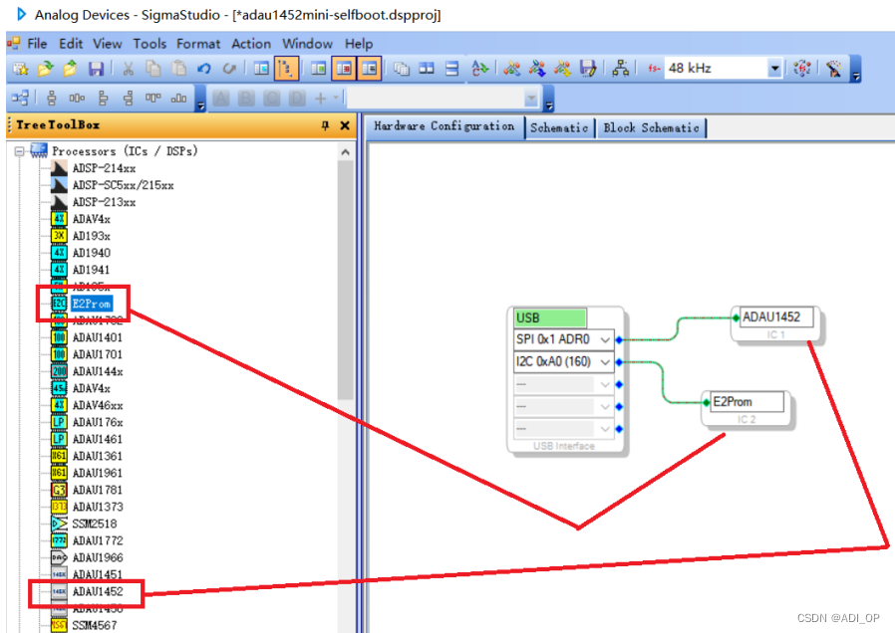Select the E2Prom IC 2 block
The width and height of the screenshot is (895, 633).
point(746,408)
